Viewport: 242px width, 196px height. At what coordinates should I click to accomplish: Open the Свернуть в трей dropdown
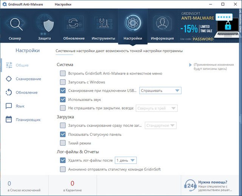[x=157, y=108]
